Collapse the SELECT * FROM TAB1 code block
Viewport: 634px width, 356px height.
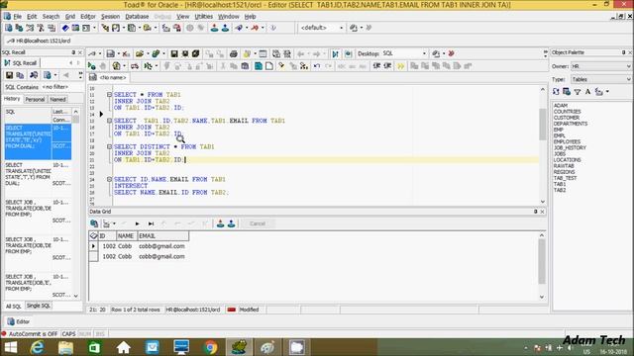[x=109, y=95]
